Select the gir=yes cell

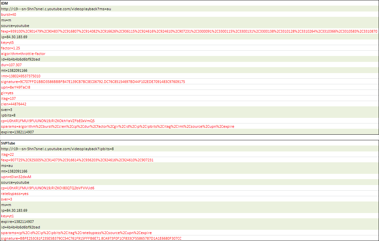click(7, 93)
